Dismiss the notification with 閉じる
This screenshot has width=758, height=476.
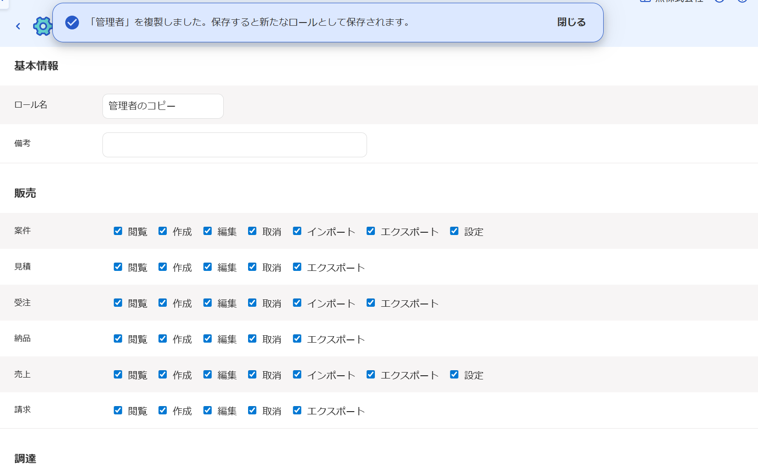coord(571,23)
